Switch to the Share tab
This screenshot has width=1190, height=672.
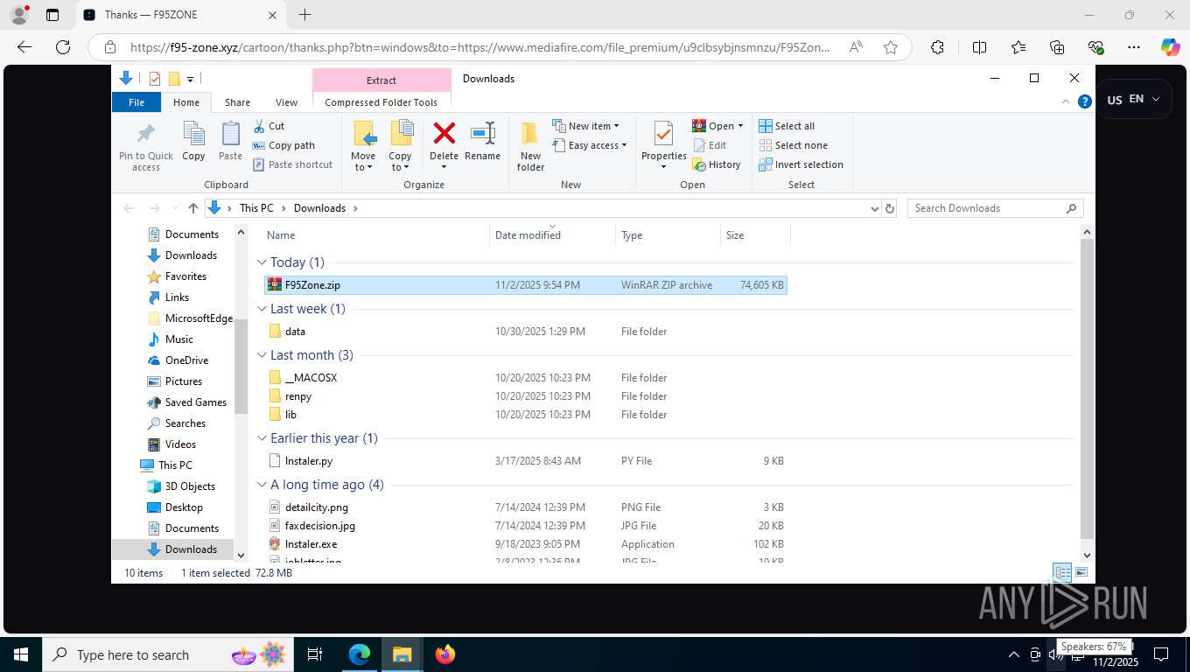click(x=237, y=102)
